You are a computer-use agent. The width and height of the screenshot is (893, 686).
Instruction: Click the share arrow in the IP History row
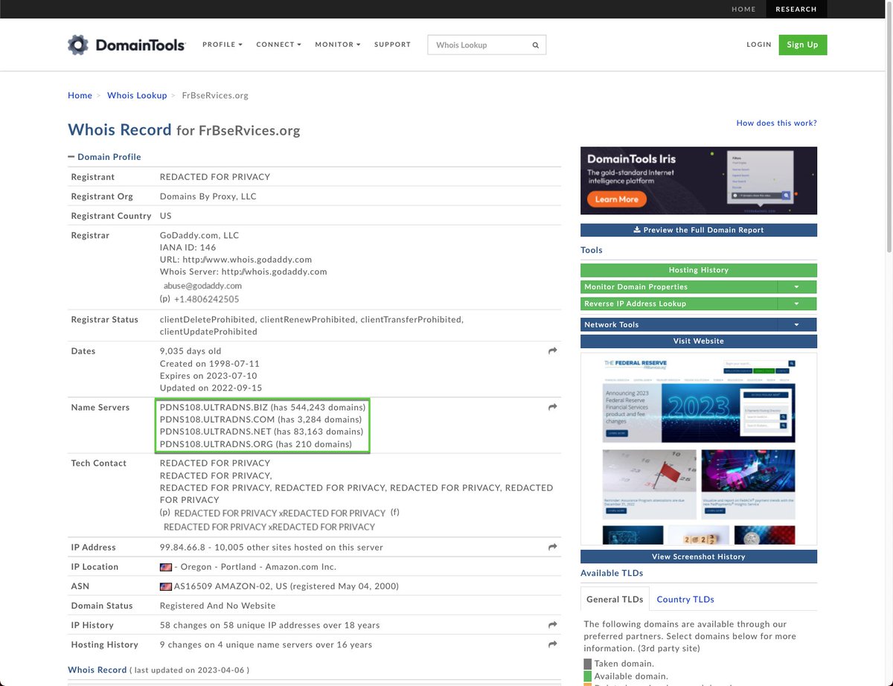pyautogui.click(x=553, y=625)
